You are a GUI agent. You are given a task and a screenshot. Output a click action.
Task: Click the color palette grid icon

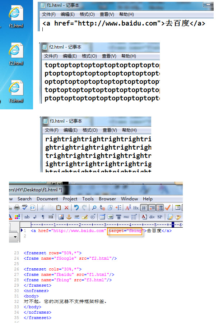(x=17, y=217)
